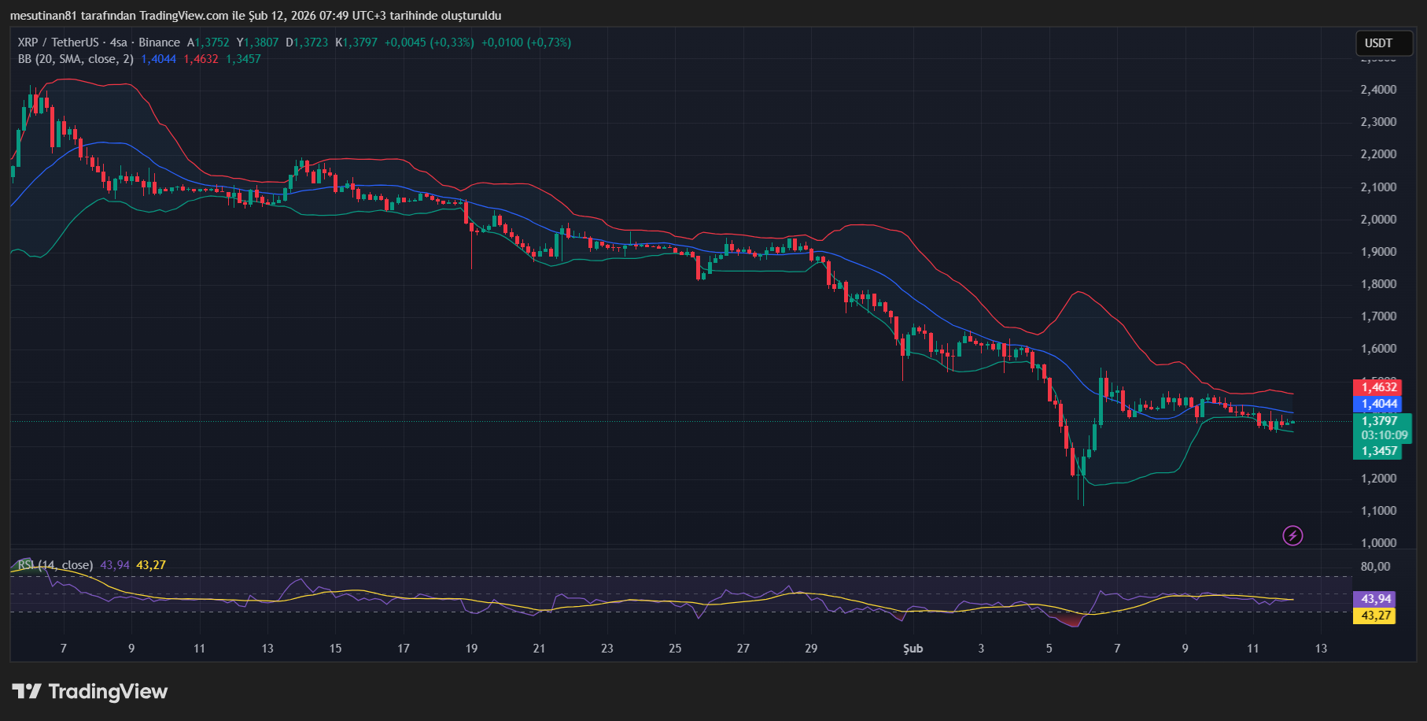Click the snapshot caption mentioning TradingView.com
This screenshot has width=1427, height=721.
coord(256,16)
